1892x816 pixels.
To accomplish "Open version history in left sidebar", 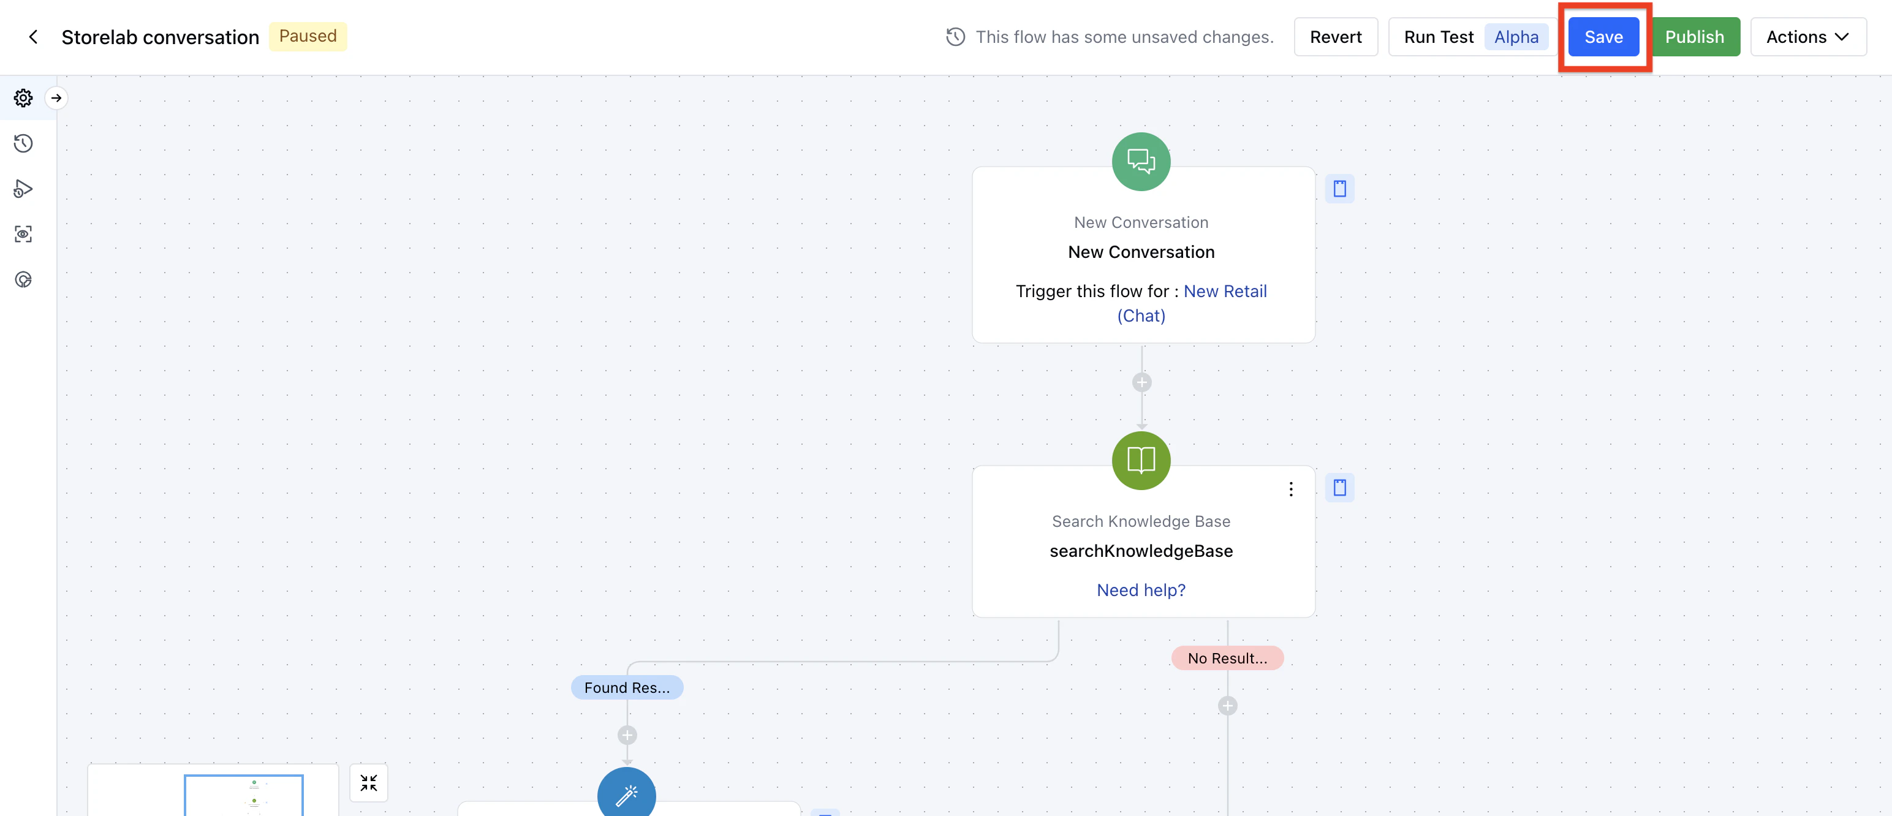I will pyautogui.click(x=23, y=143).
